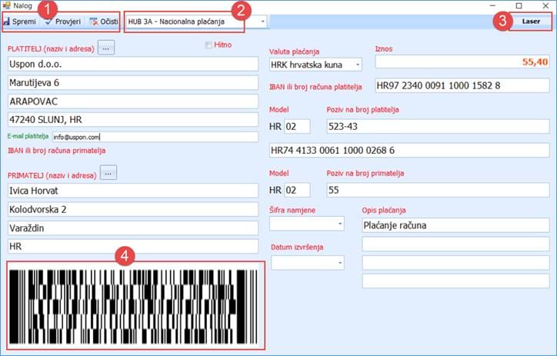
Task: Edit recipient IBAN HR74 4133 0061 field
Action: click(409, 150)
